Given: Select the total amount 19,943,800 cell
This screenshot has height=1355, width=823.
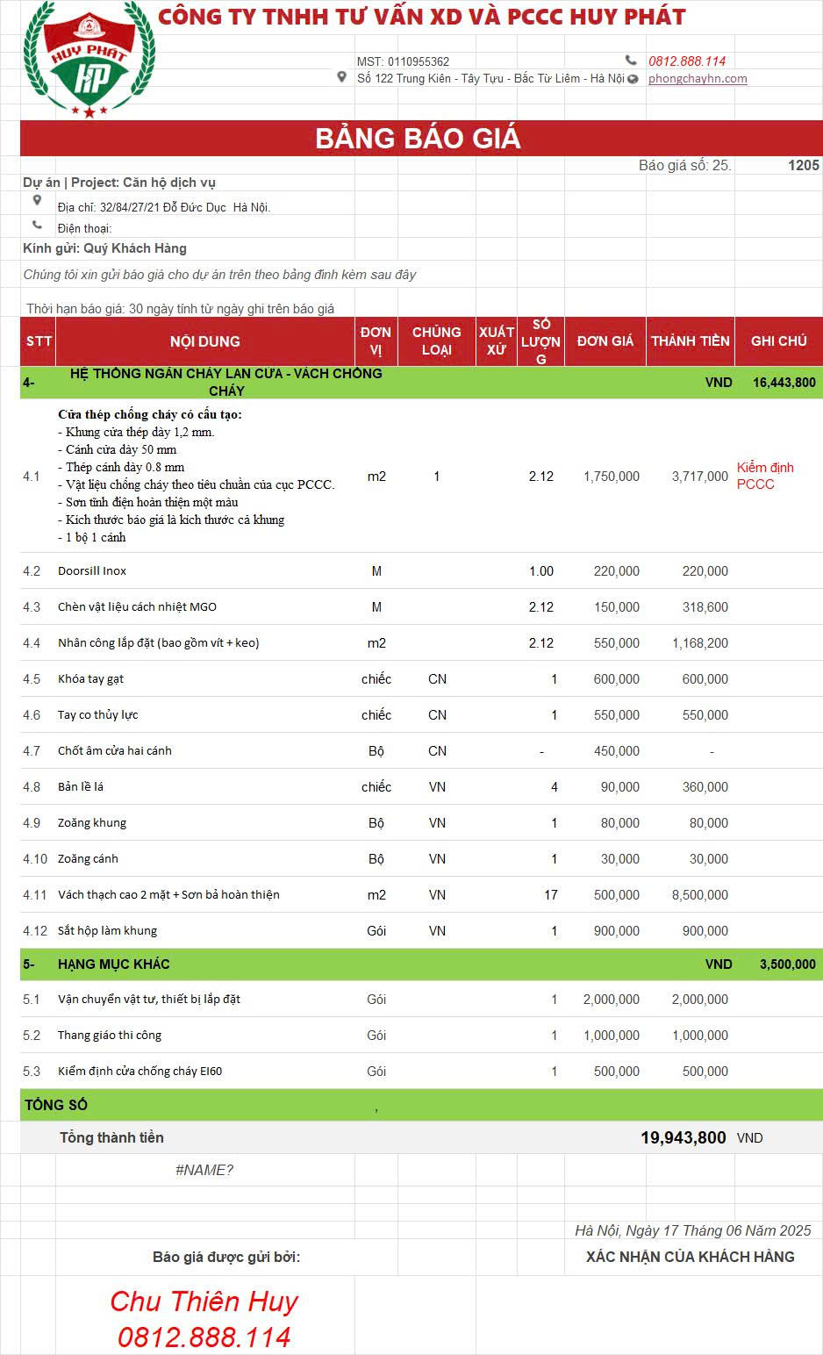Looking at the screenshot, I should [683, 1137].
